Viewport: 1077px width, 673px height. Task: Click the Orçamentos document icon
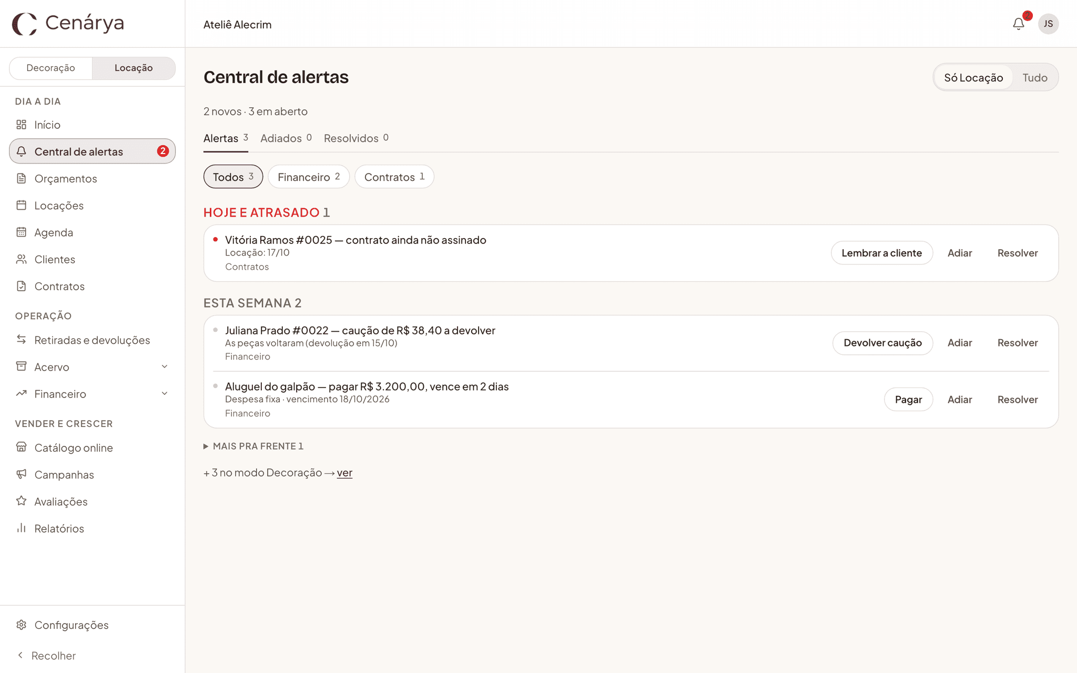(21, 178)
